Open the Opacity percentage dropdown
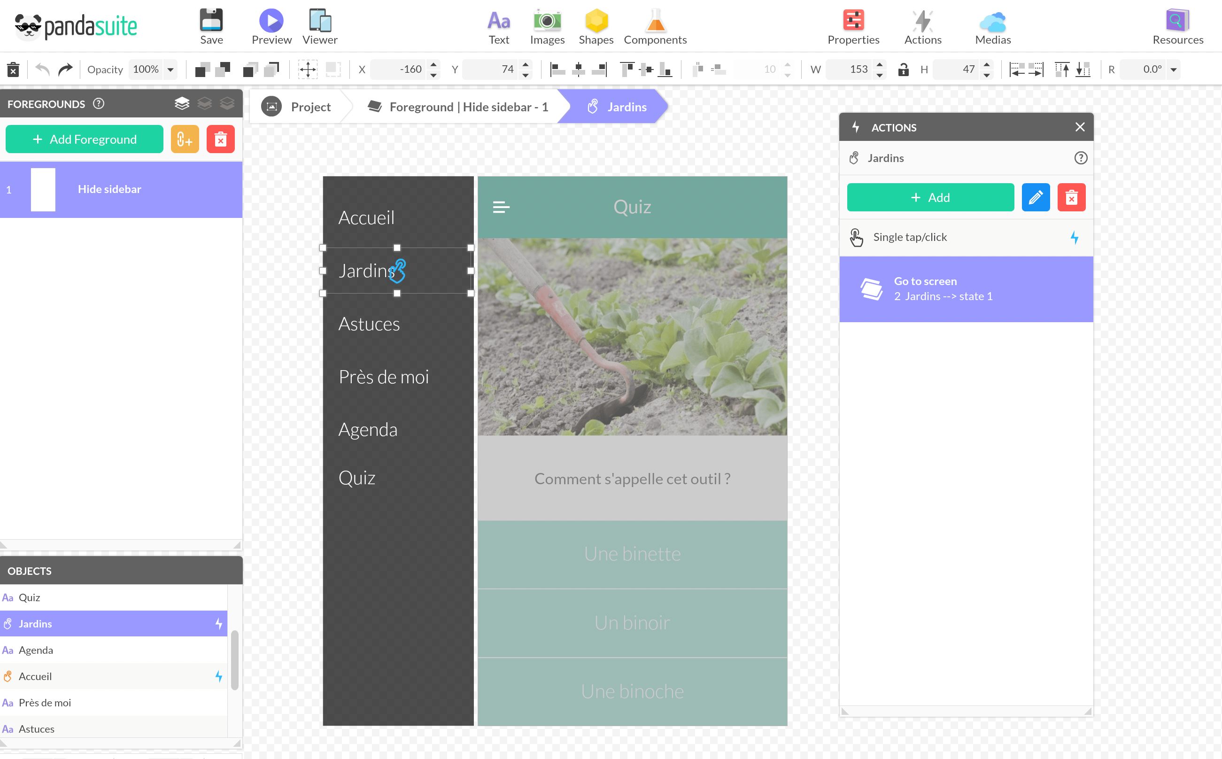The height and width of the screenshot is (759, 1222). (x=170, y=69)
